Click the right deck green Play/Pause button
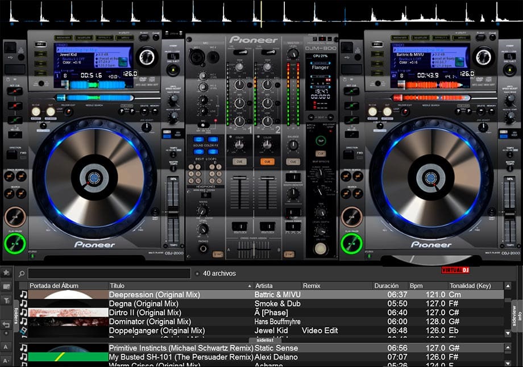Image resolution: width=523 pixels, height=367 pixels. 351,244
